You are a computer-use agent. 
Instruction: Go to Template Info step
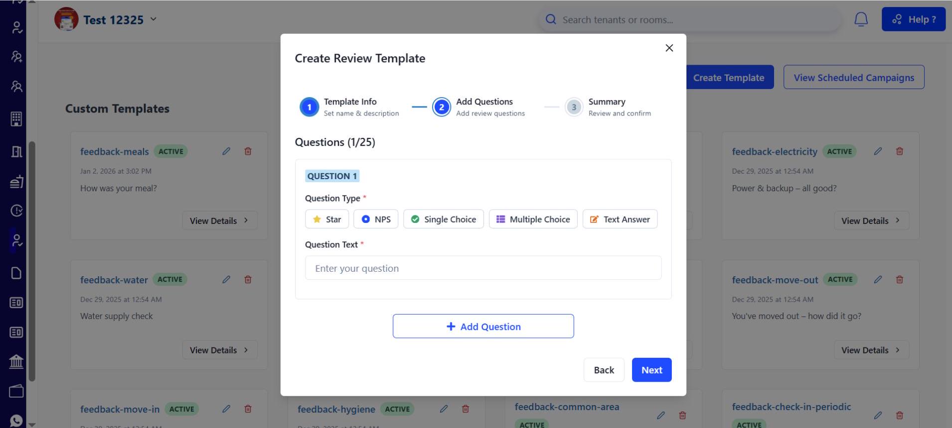[309, 107]
